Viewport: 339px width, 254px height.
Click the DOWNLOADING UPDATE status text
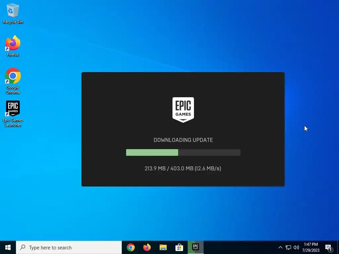pos(183,140)
